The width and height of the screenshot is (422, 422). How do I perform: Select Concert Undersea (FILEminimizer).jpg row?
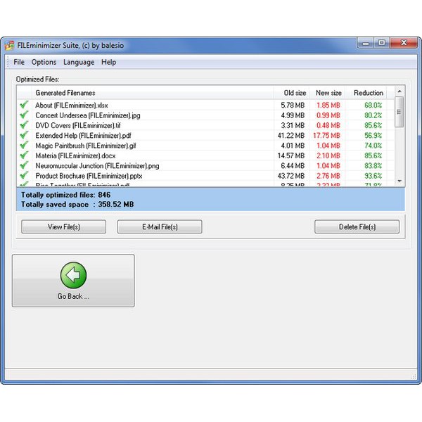[205, 115]
